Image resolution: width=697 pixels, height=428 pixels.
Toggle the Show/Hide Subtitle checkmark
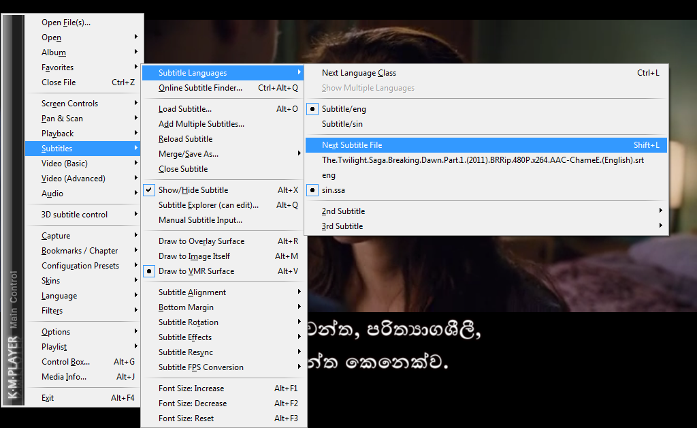149,190
